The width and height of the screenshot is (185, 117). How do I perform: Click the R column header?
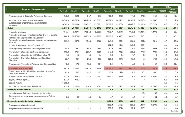click(7, 9)
